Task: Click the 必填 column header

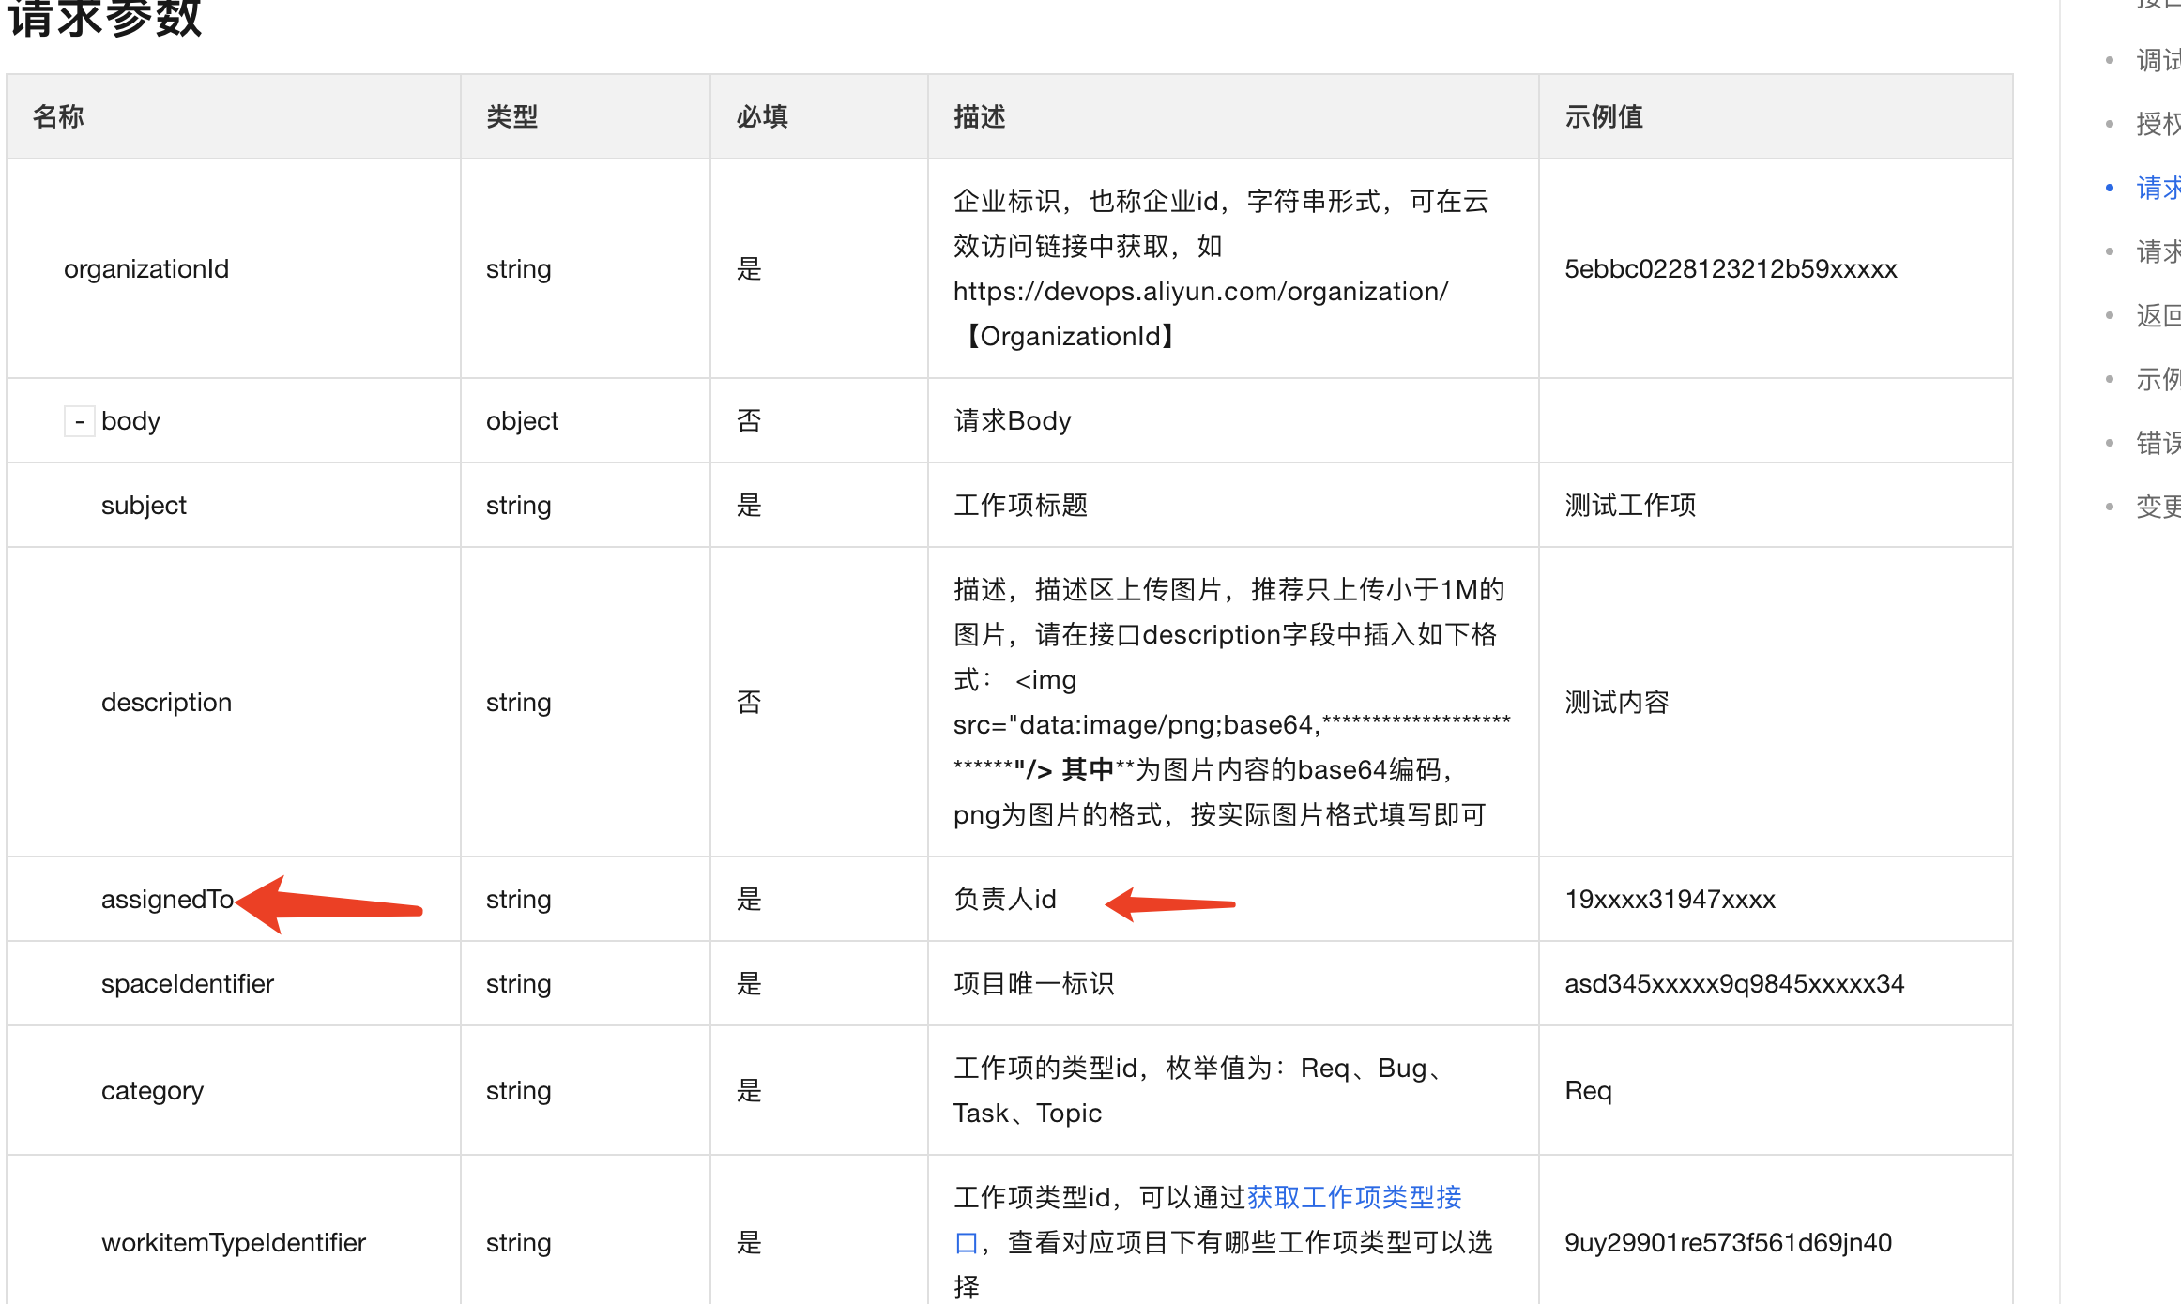Action: pos(762,117)
